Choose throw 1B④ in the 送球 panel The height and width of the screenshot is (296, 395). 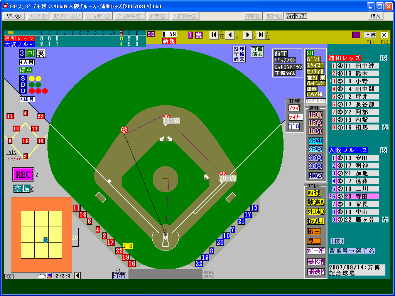(x=316, y=131)
